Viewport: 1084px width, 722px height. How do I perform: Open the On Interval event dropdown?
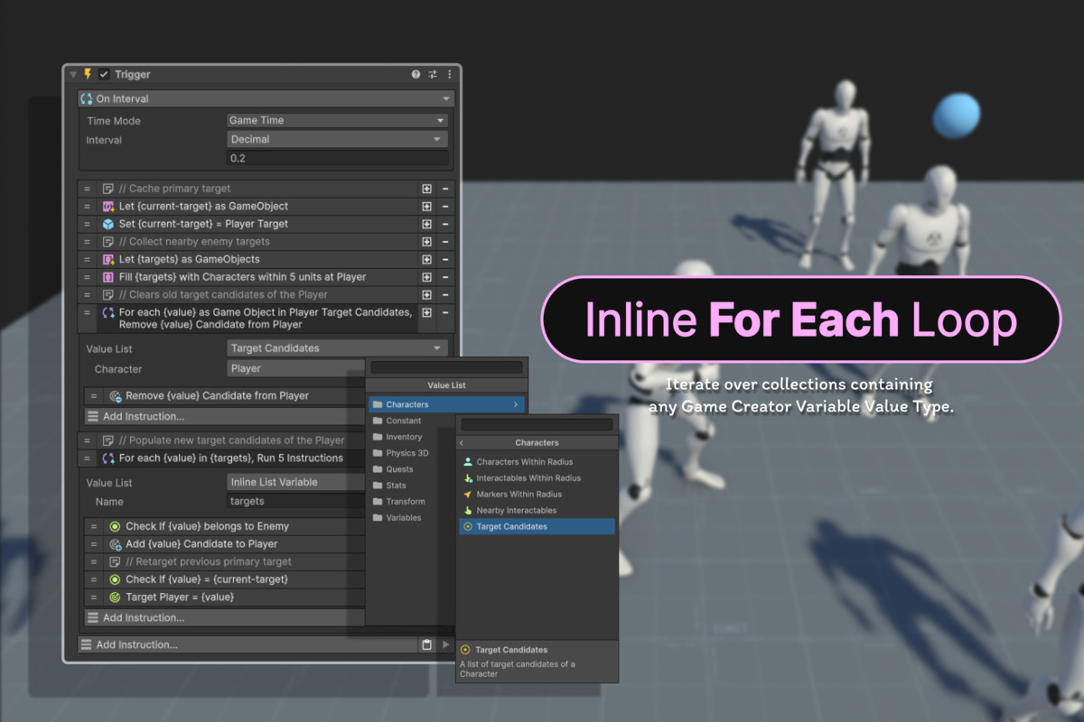click(266, 99)
